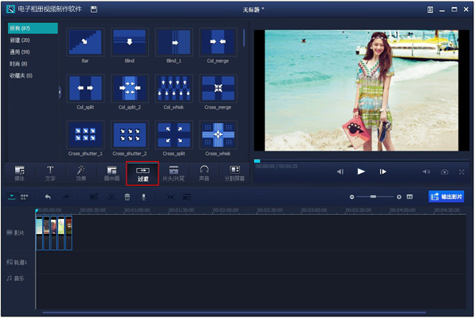Open the 声音 audio tab

point(204,173)
